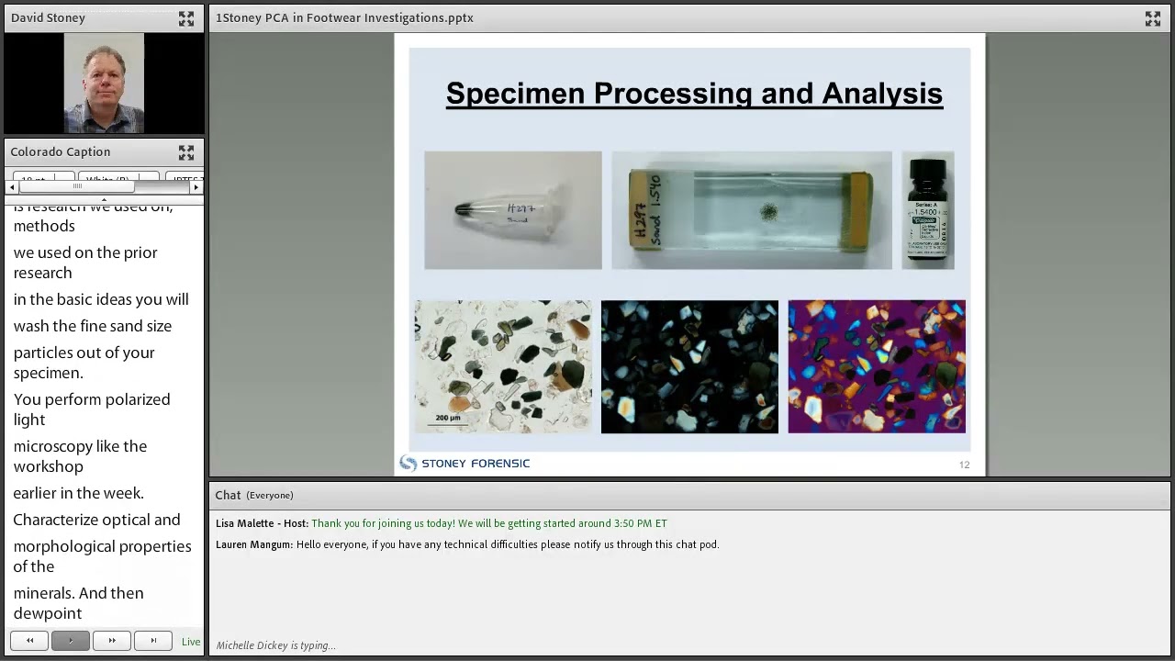Viewport: 1175px width, 661px height.
Task: Click the 200 µm scale bar label
Action: point(448,419)
